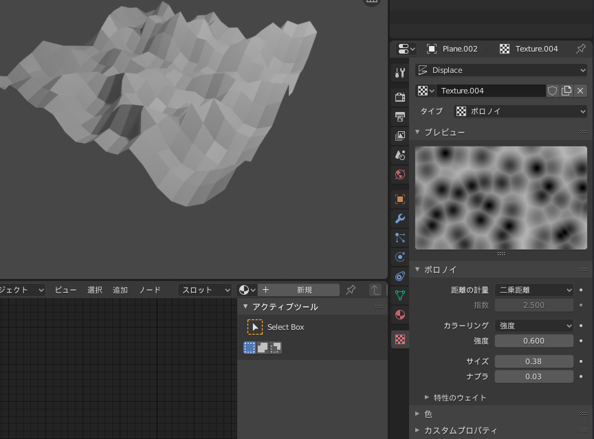Screen dimensions: 594x439
Task: Expand the 特性のウェイト subpanel
Action: (x=427, y=397)
